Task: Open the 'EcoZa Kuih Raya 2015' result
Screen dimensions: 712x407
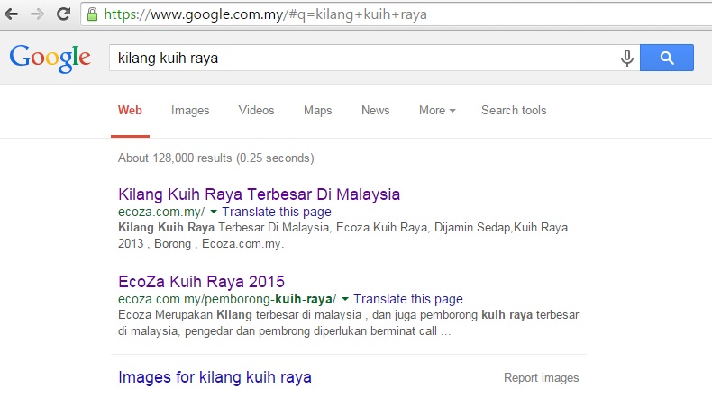Action: tap(201, 282)
